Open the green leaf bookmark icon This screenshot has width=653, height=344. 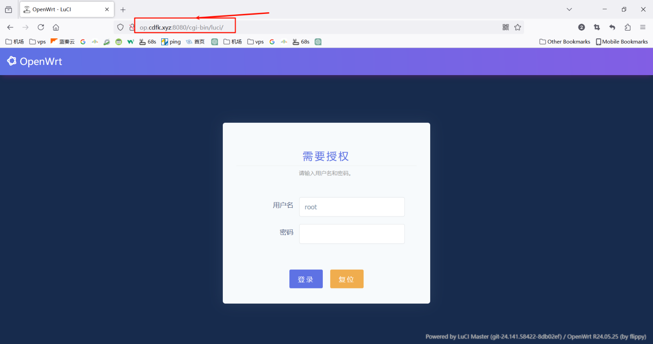pyautogui.click(x=107, y=42)
